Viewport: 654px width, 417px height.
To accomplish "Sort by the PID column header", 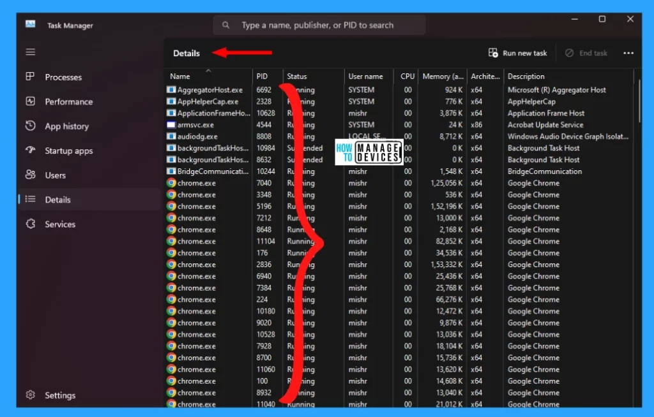I will pyautogui.click(x=268, y=77).
